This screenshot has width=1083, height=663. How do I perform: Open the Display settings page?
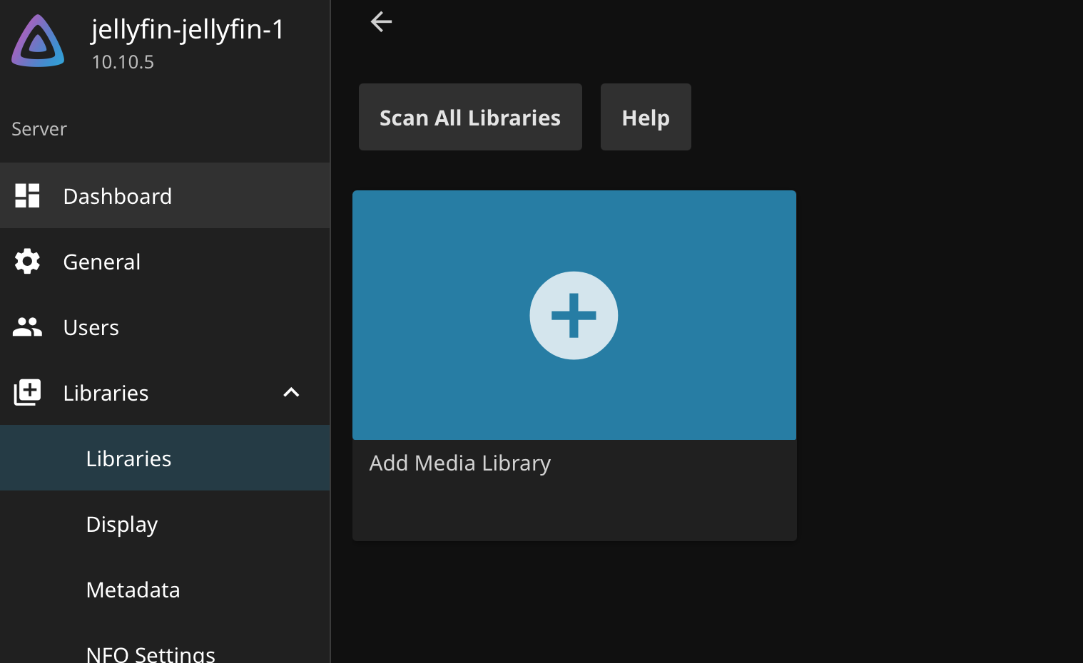(x=122, y=524)
